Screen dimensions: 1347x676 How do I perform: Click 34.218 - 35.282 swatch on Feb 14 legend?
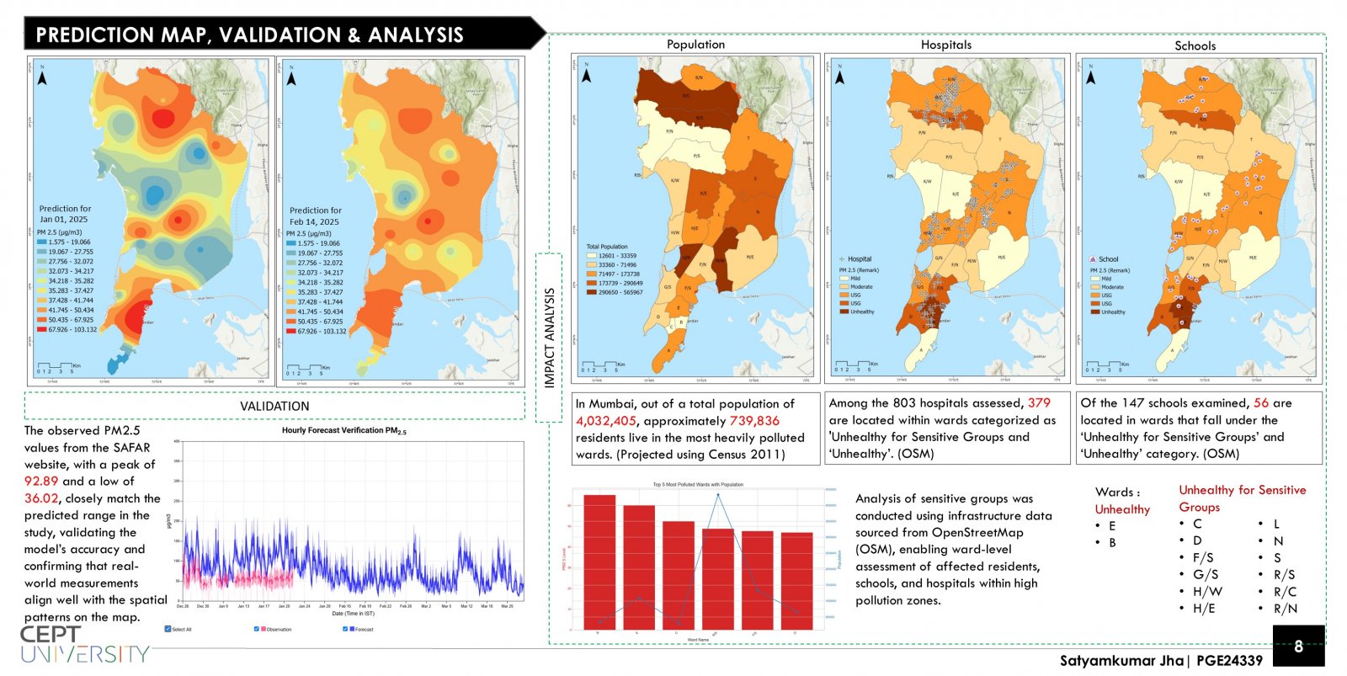pyautogui.click(x=291, y=282)
